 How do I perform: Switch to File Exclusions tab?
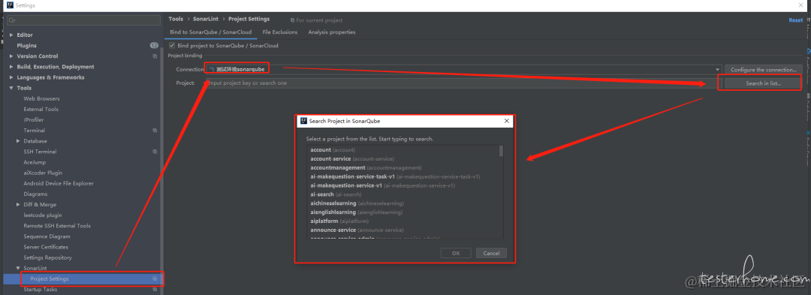pos(280,32)
